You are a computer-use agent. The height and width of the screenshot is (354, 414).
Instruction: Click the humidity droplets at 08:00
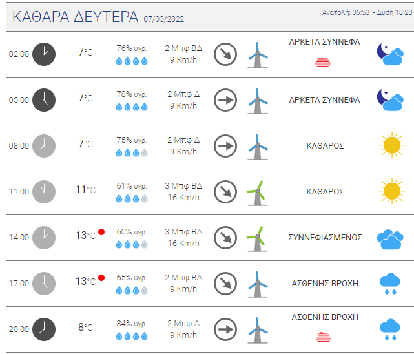coord(132,153)
